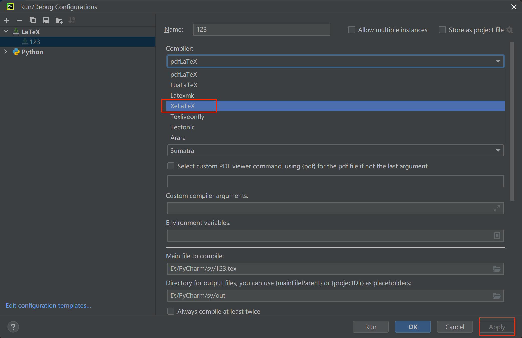This screenshot has width=522, height=338.
Task: Open the environment variables editor icon
Action: tap(497, 236)
